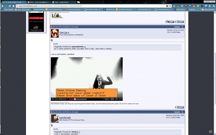216x135 pixels.
Task: Go back in browser history
Action: coord(2,6)
